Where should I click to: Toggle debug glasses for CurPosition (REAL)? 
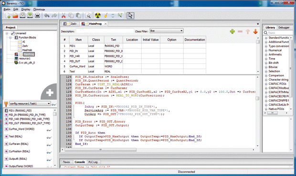pyautogui.click(x=49, y=152)
